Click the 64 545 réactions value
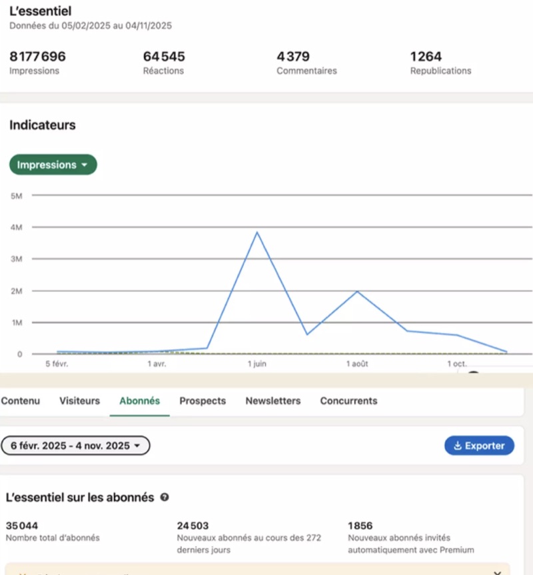 (x=164, y=57)
